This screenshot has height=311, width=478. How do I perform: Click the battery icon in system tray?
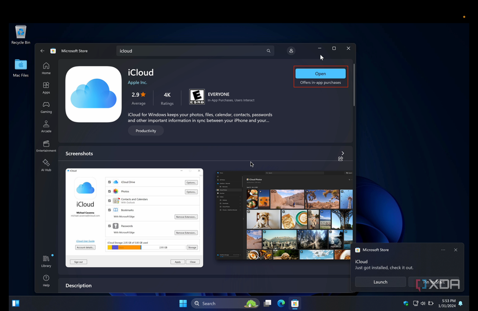pos(430,303)
